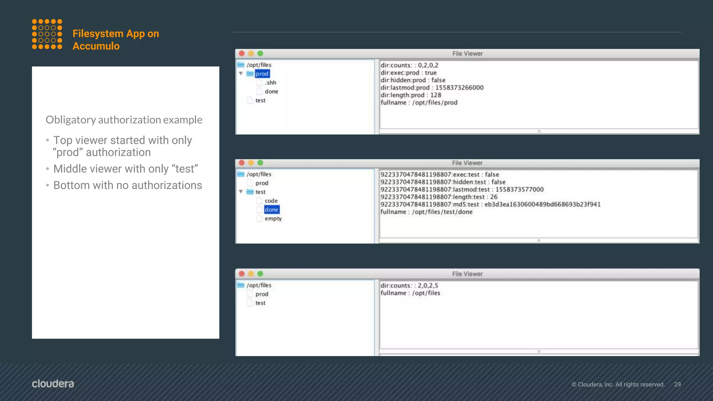The width and height of the screenshot is (713, 401).
Task: Minimize the middle File Viewer window
Action: point(251,163)
